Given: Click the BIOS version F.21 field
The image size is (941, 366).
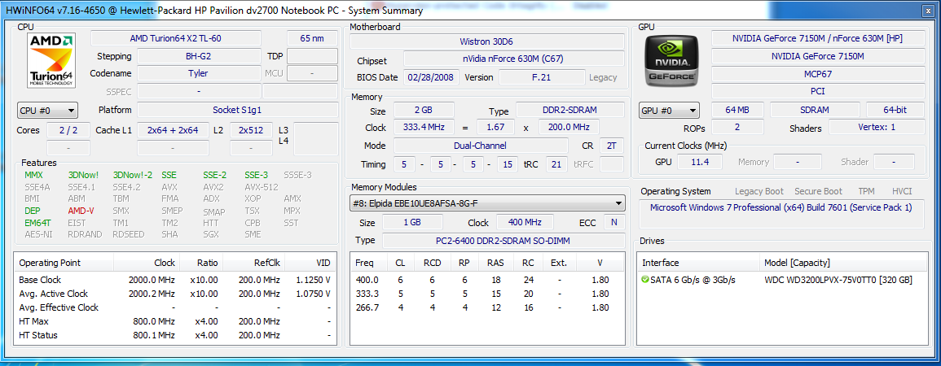Looking at the screenshot, I should (x=542, y=77).
